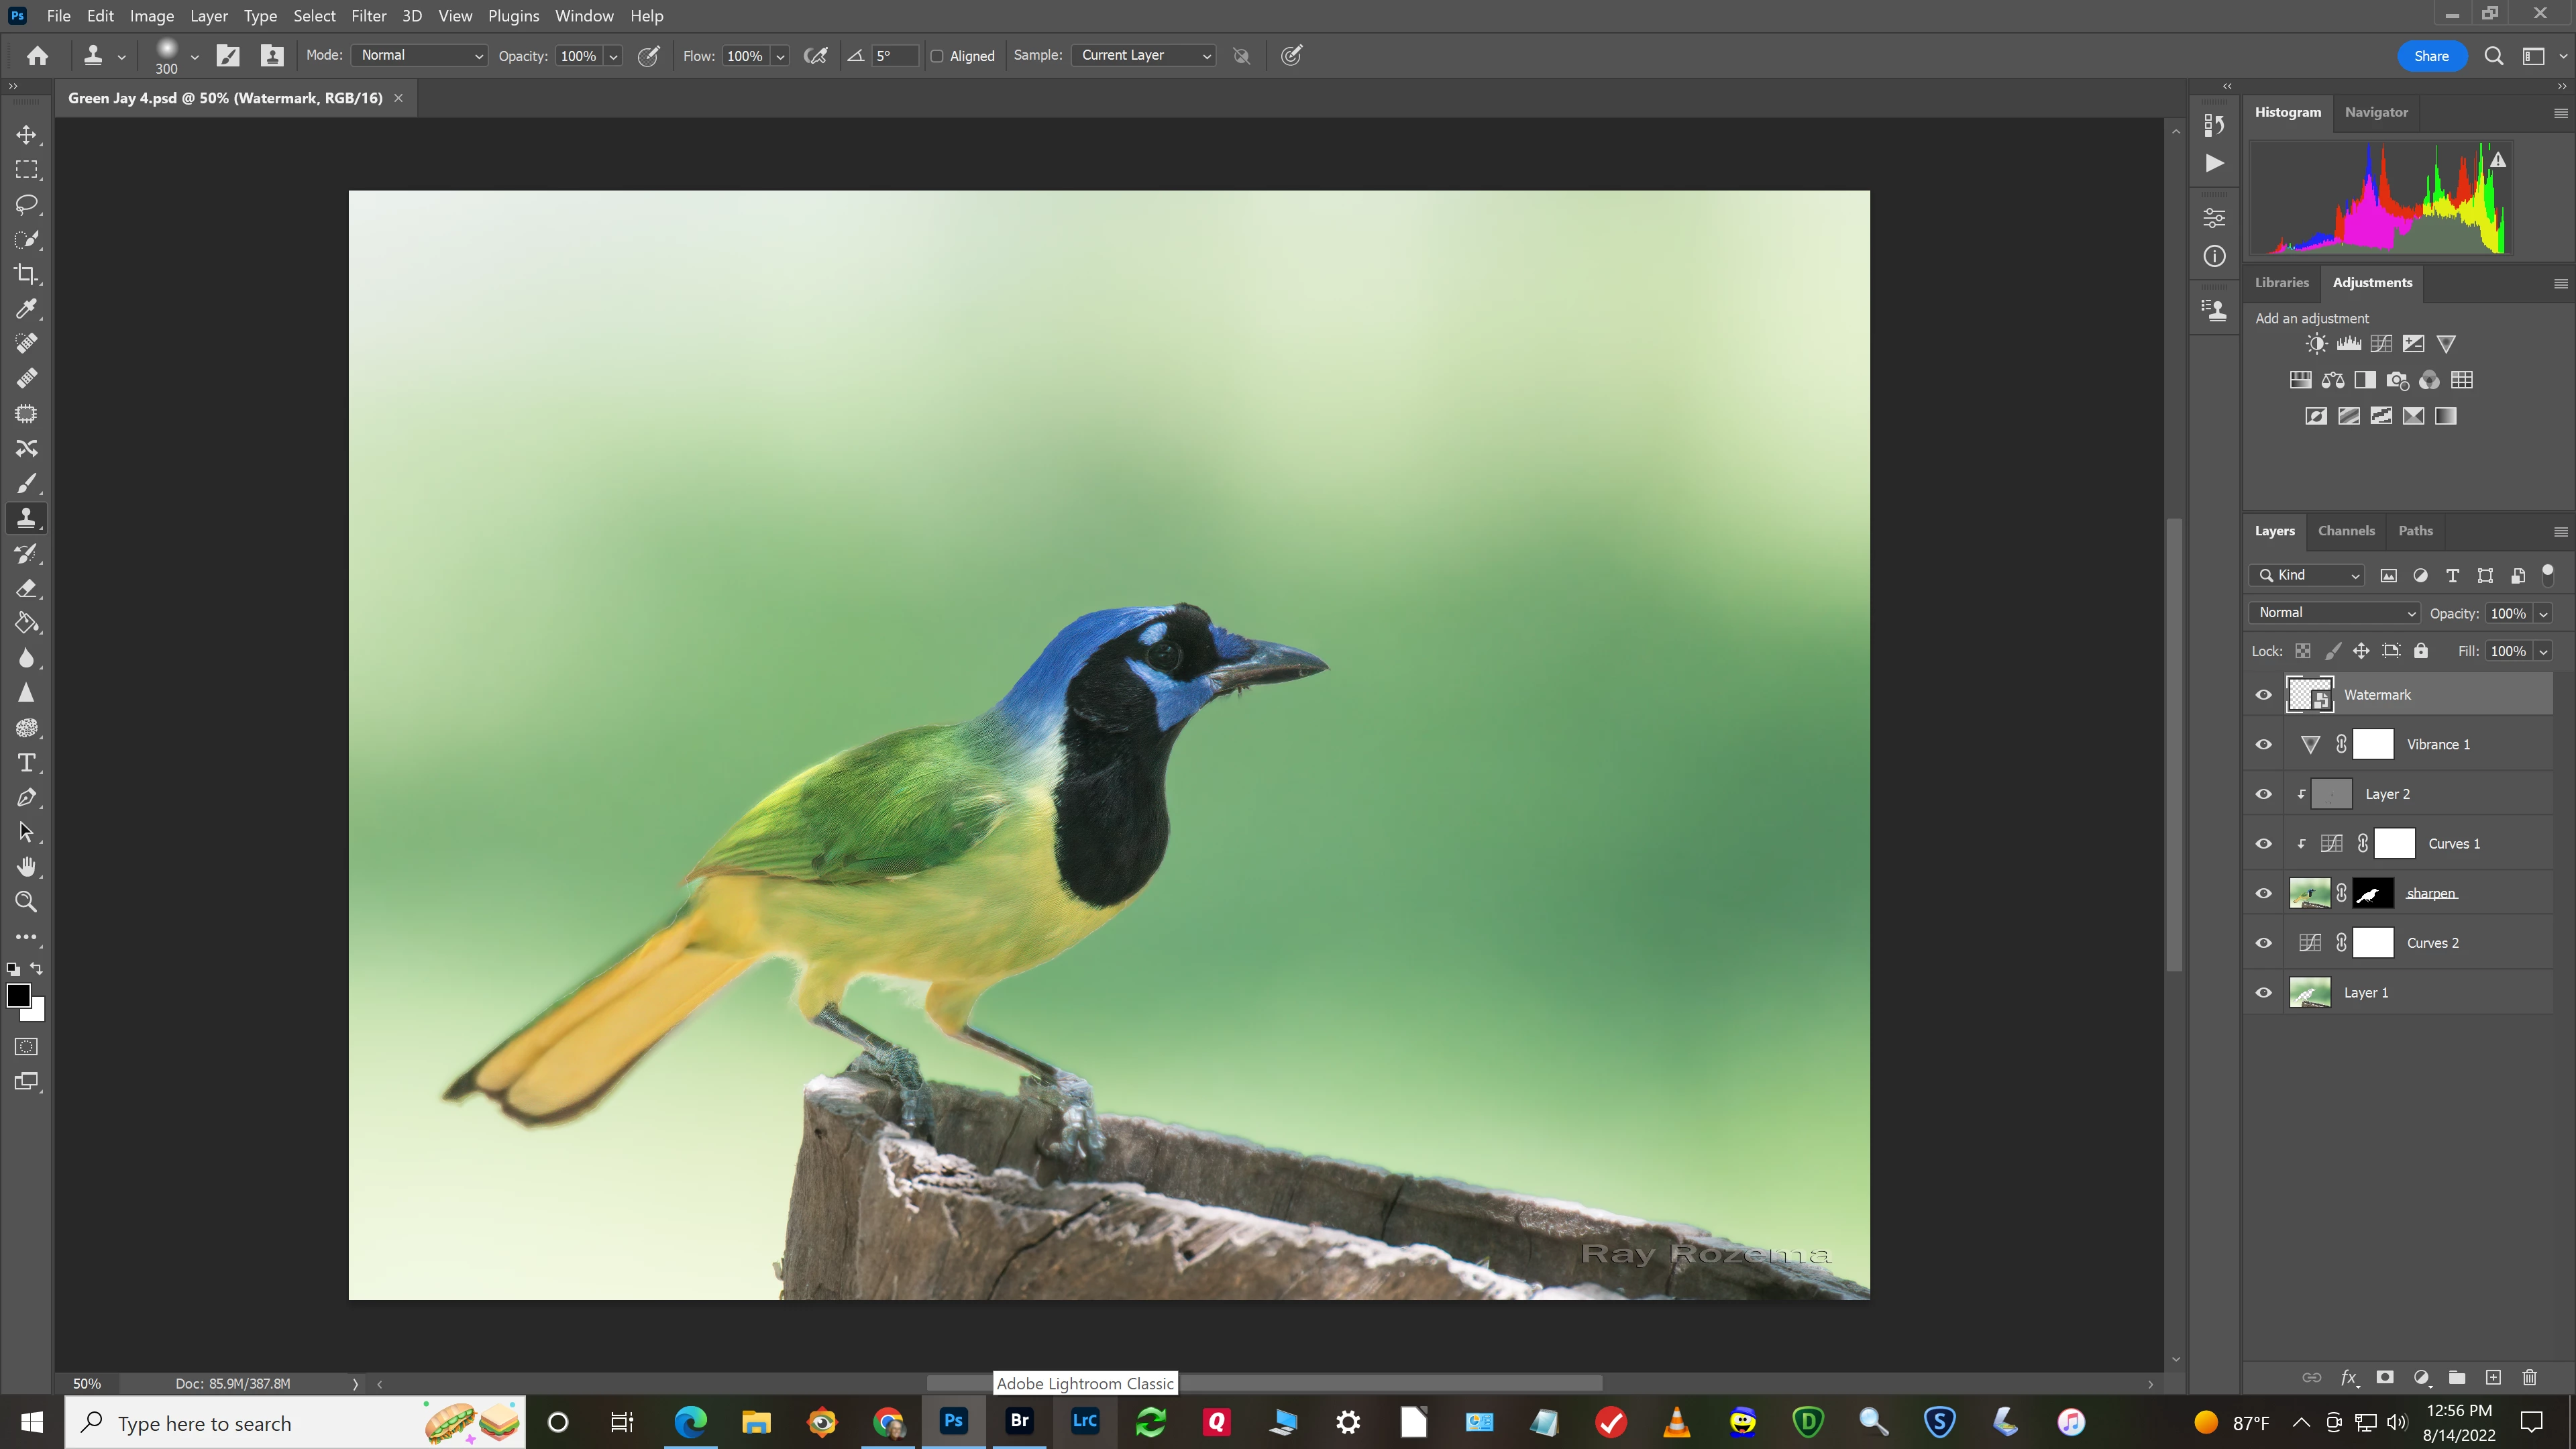Create new layer with plus icon

point(2493,1377)
